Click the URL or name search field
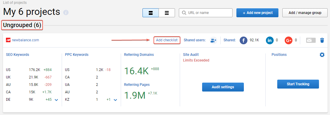The image size is (330, 115). tap(206, 13)
